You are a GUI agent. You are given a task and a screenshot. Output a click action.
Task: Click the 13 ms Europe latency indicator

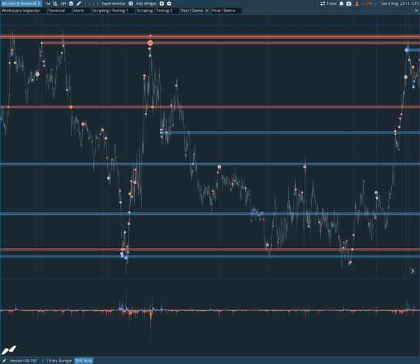59,360
